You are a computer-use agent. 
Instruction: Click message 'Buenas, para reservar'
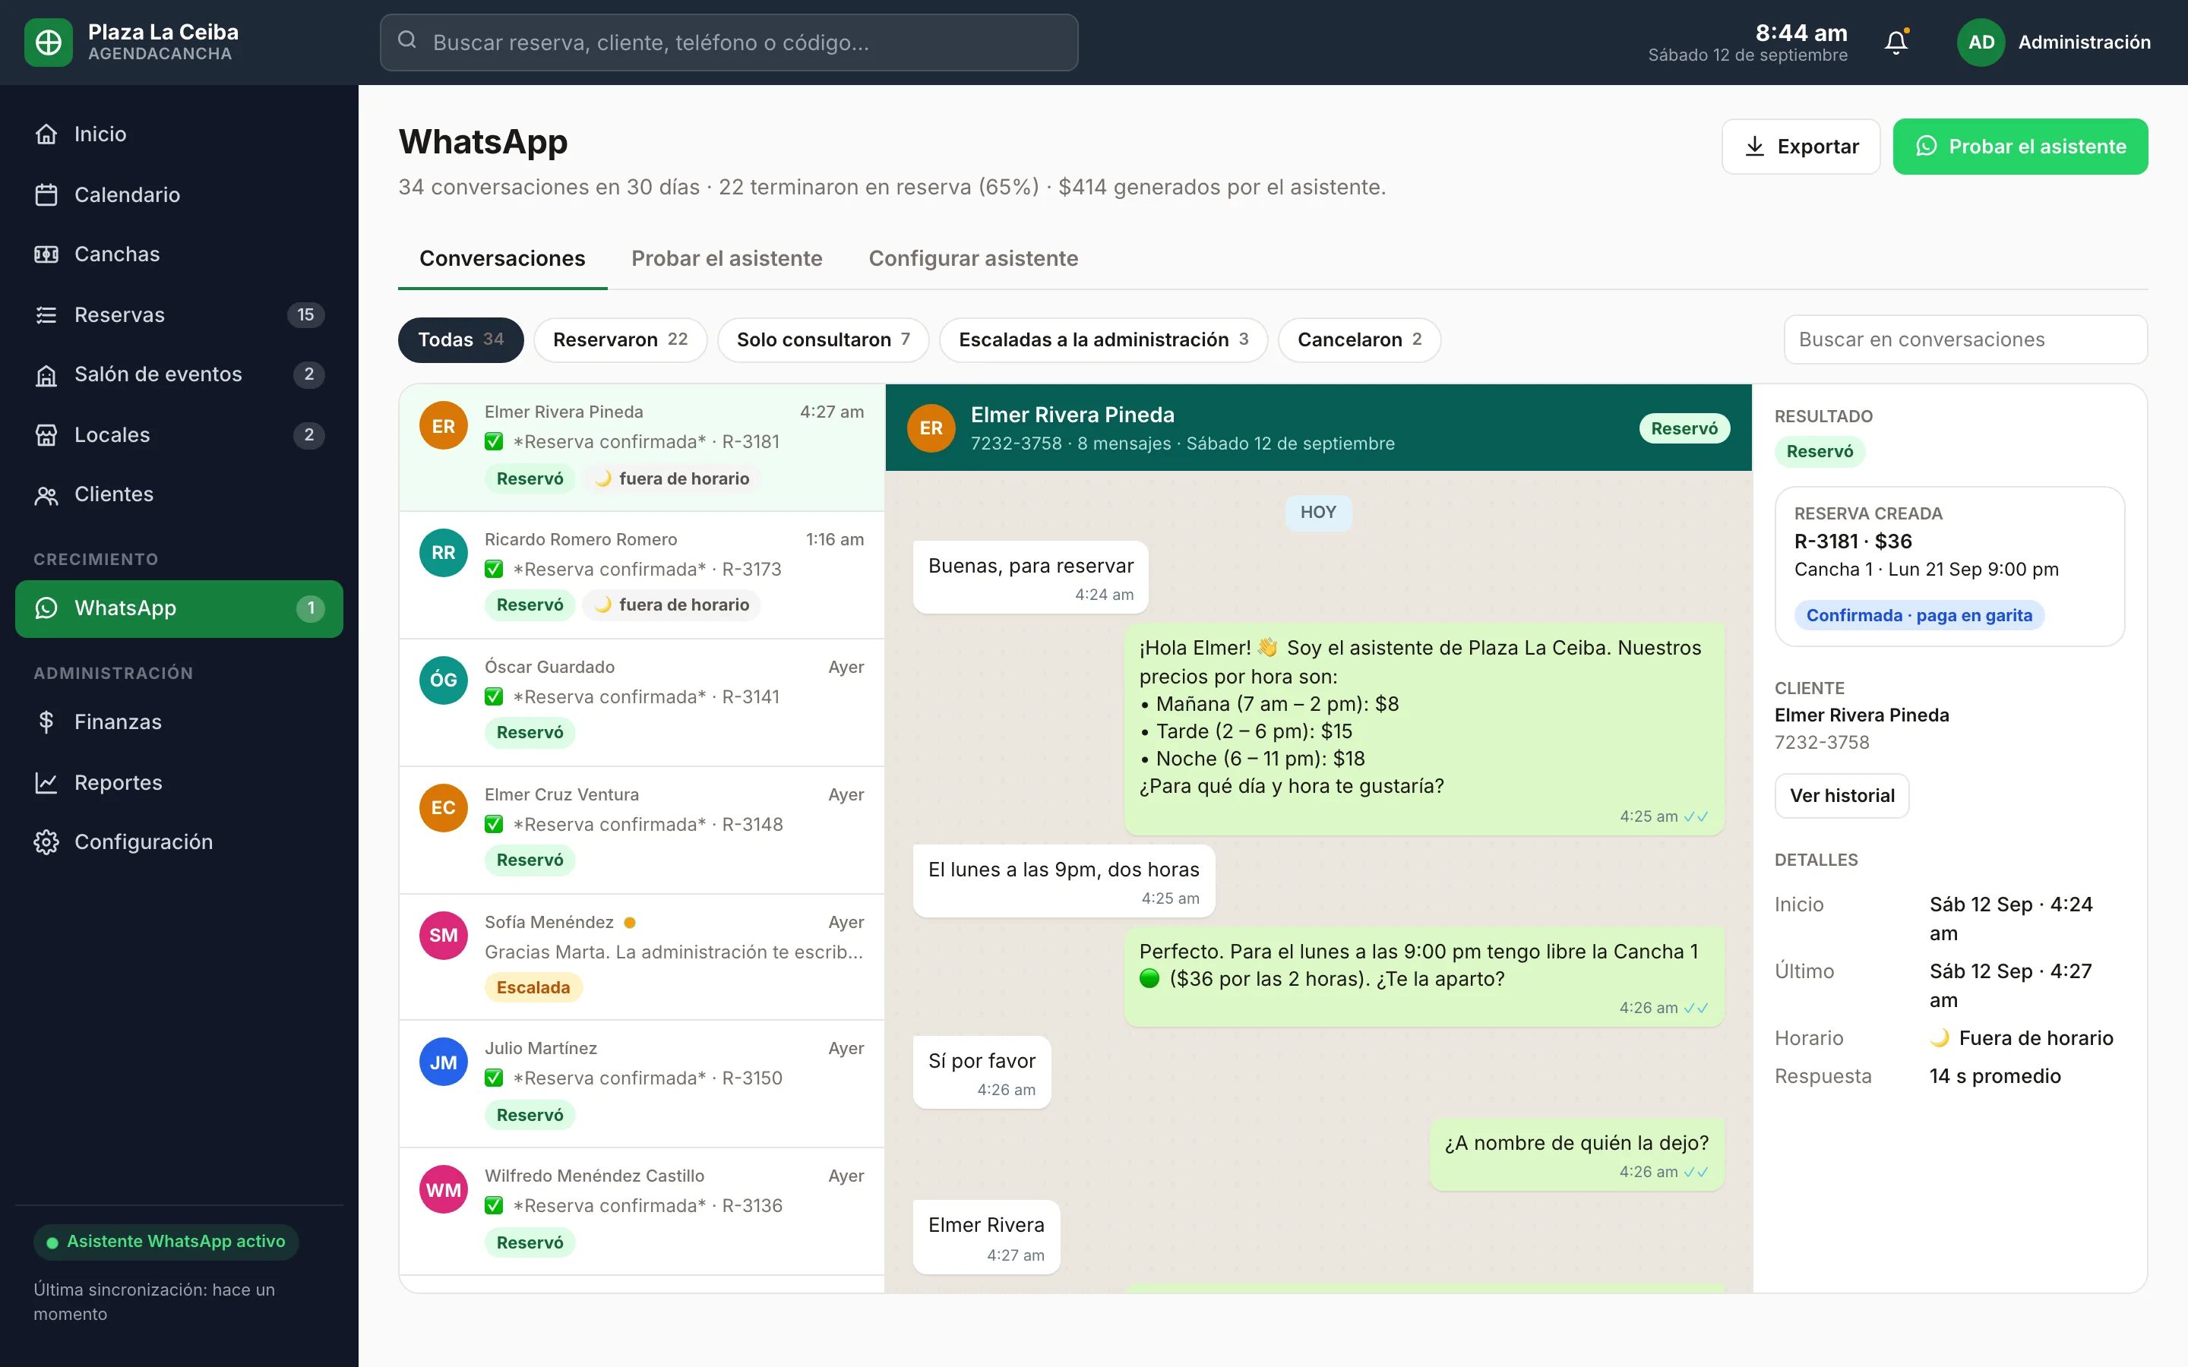[1030, 578]
